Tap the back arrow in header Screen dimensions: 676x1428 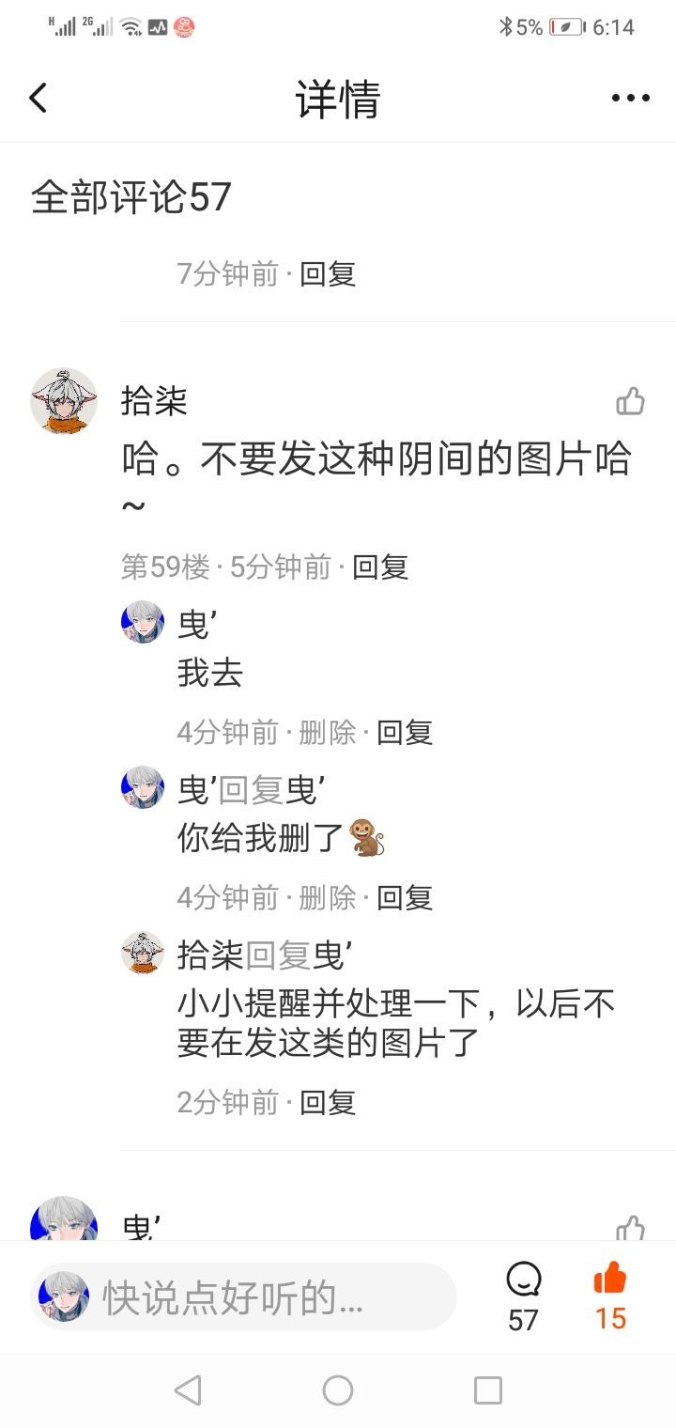click(38, 98)
